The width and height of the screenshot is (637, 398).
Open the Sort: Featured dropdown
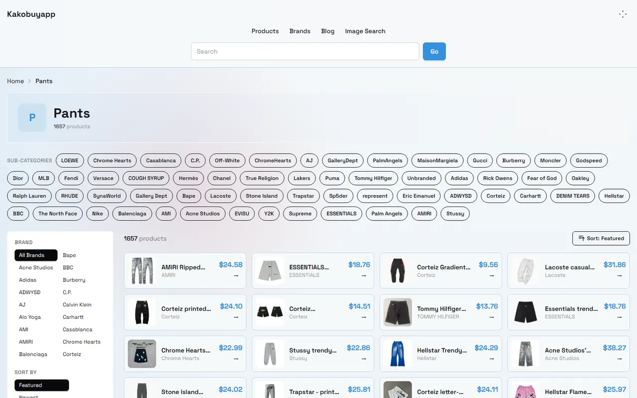[601, 238]
